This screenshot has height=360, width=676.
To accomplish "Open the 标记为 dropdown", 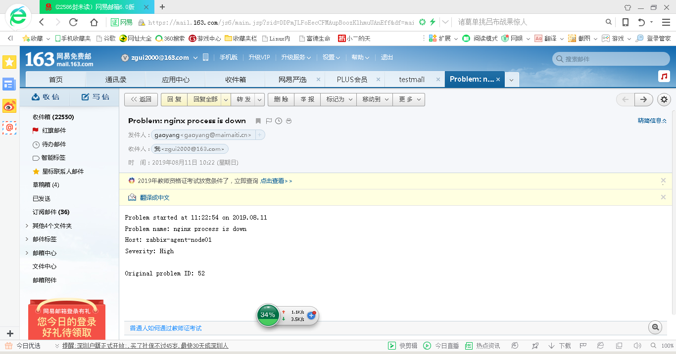I will tap(338, 99).
